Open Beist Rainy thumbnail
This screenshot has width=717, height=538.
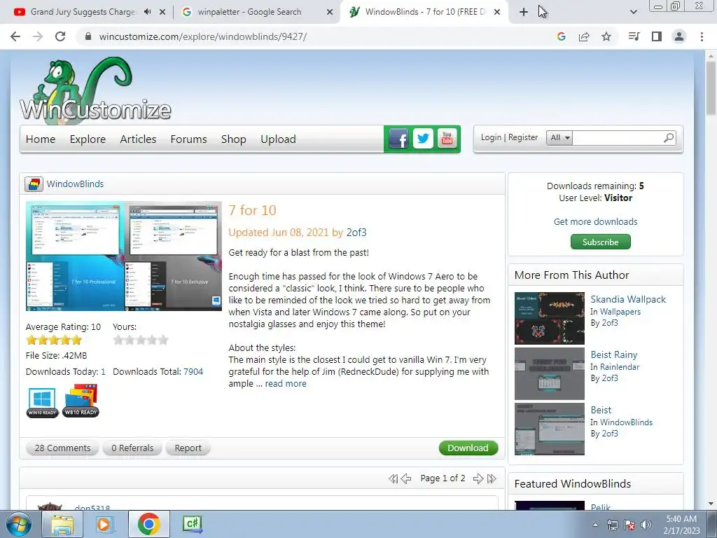click(x=549, y=374)
